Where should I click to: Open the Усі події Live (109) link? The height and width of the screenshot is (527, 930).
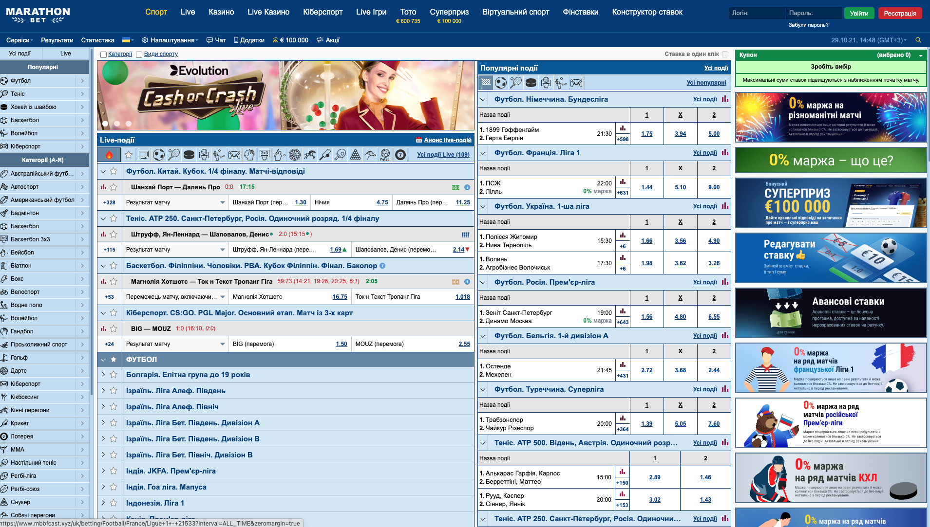[443, 155]
